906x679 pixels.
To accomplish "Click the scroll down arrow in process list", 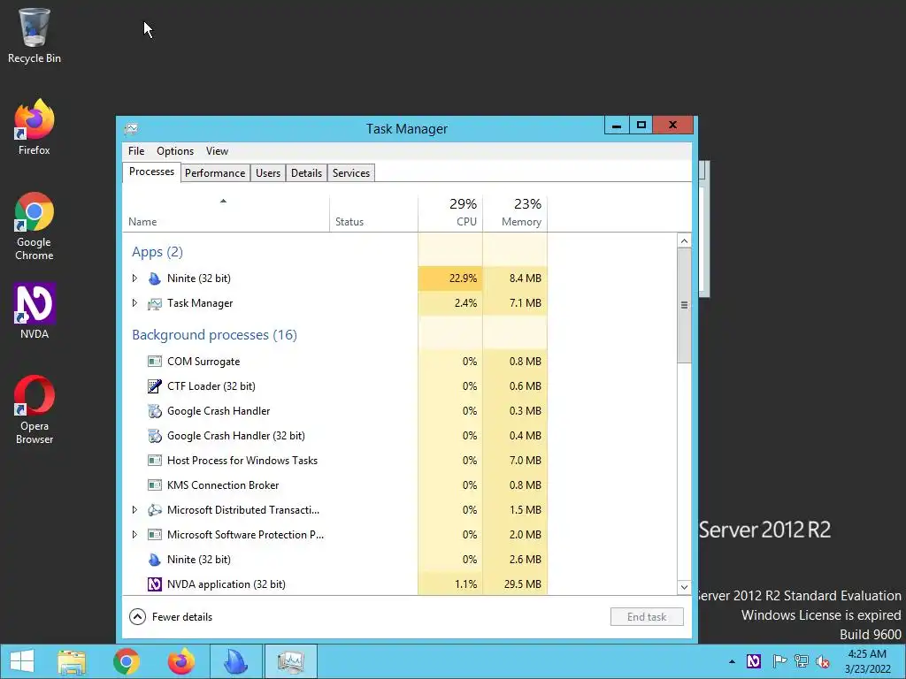I will pos(684,587).
